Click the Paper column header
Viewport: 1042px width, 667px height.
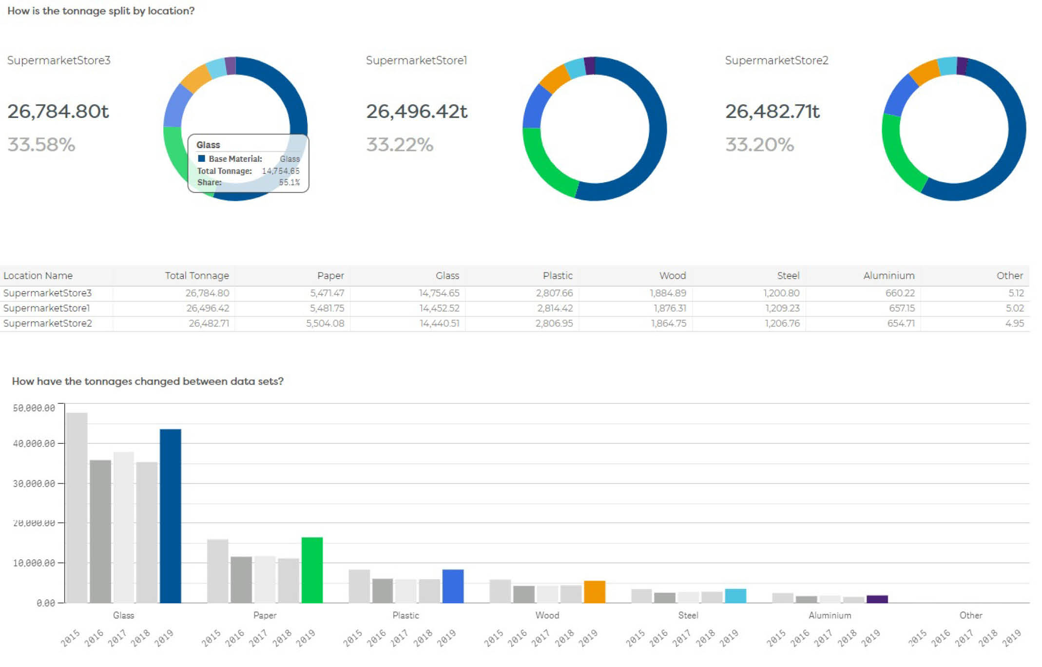[x=330, y=275]
